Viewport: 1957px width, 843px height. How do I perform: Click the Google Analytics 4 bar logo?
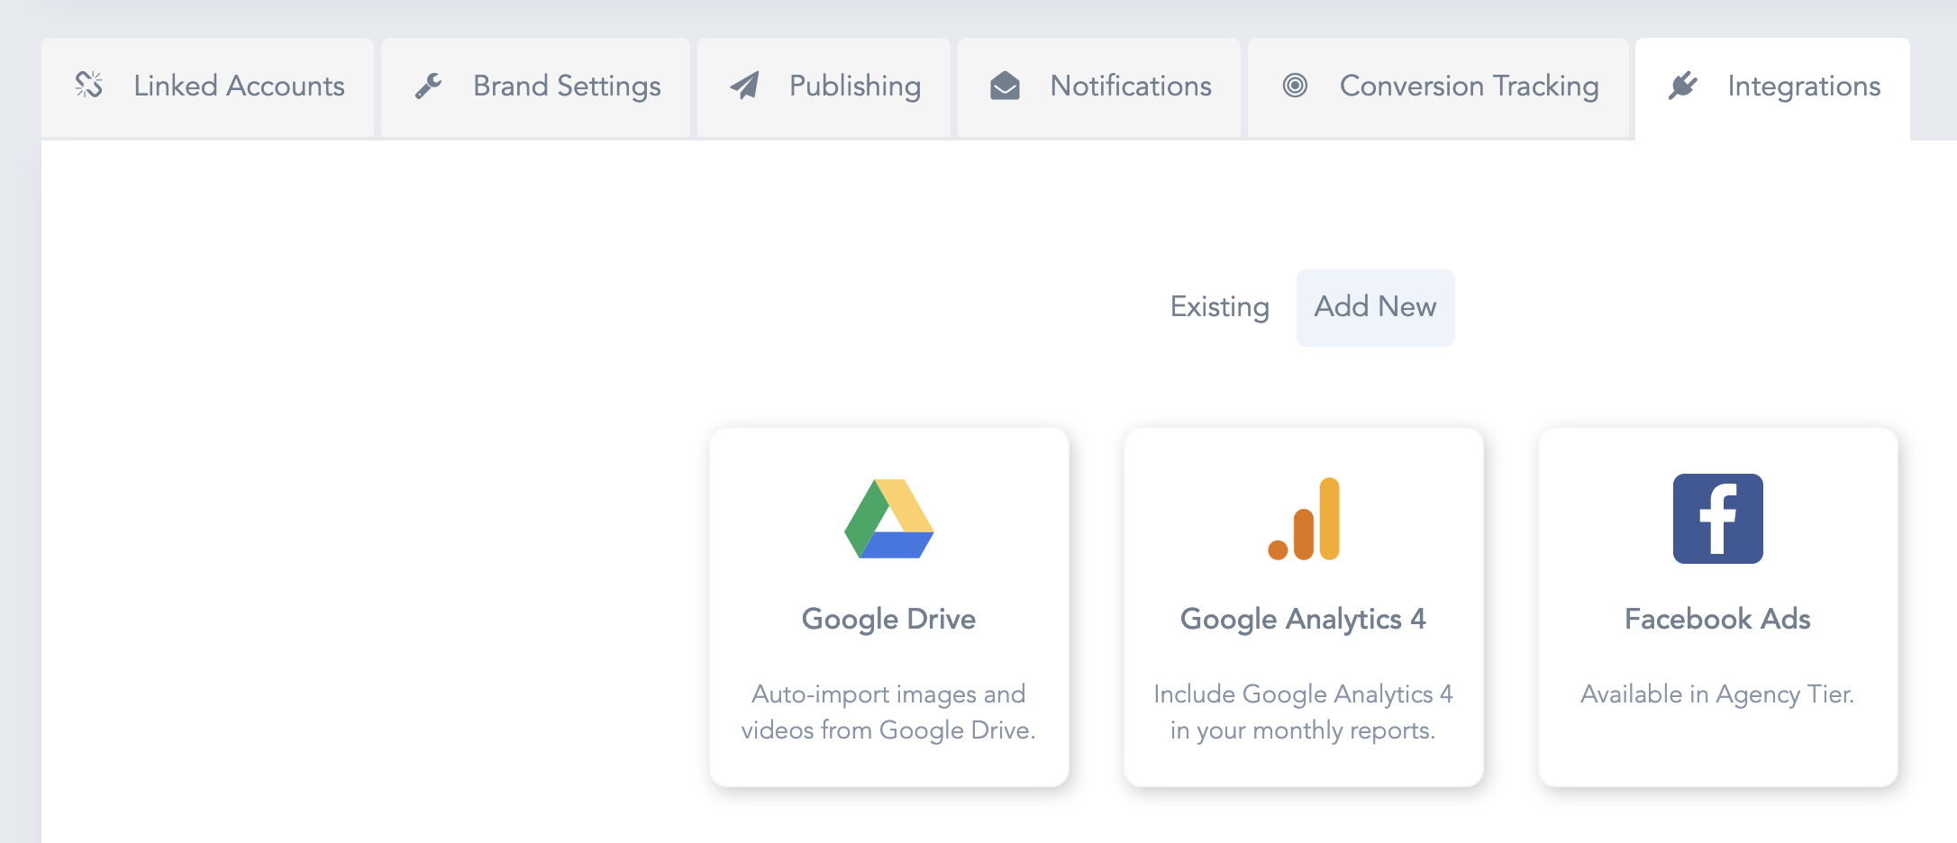(1304, 519)
